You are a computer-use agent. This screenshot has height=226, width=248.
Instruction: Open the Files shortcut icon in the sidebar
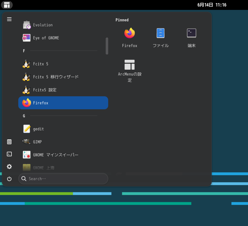[x=9, y=142]
